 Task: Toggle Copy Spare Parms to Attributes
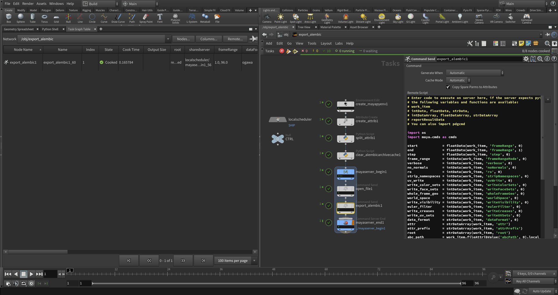point(448,87)
